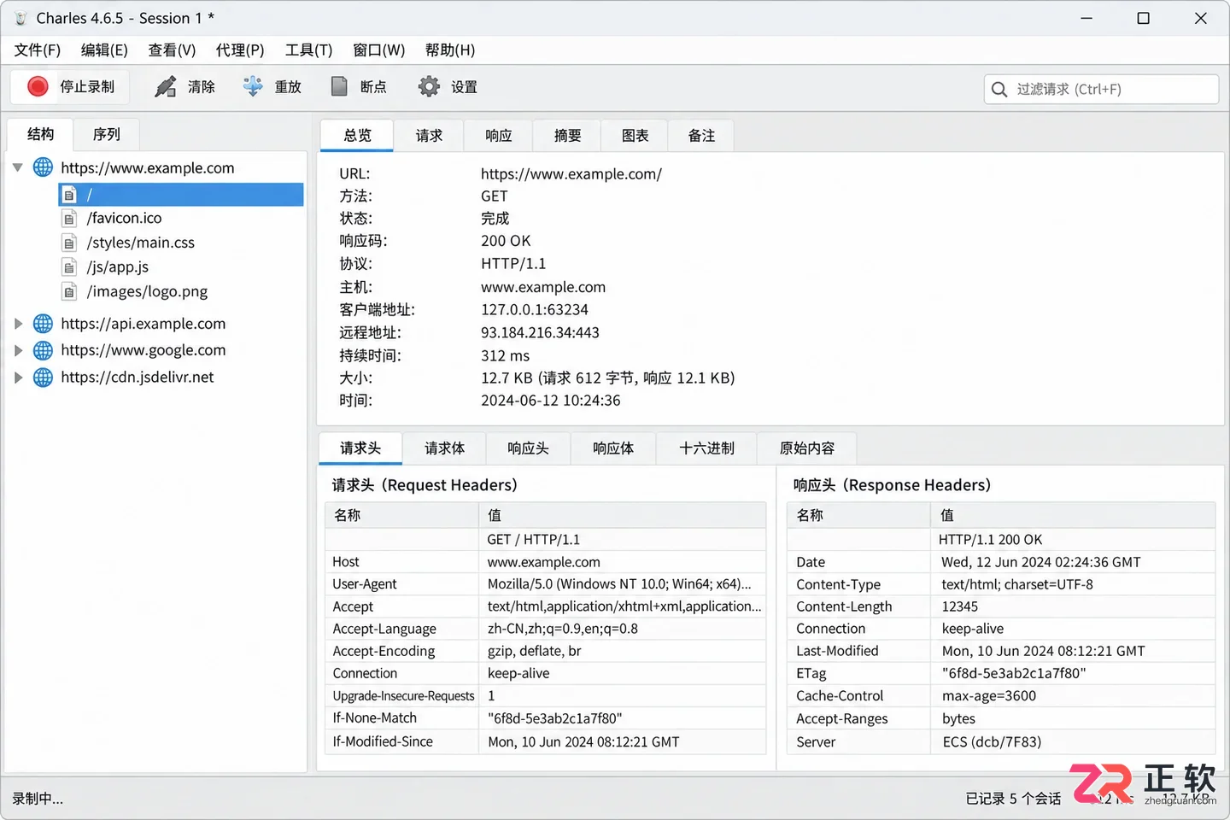Switch to the 请求体 tab
The width and height of the screenshot is (1230, 820).
444,448
